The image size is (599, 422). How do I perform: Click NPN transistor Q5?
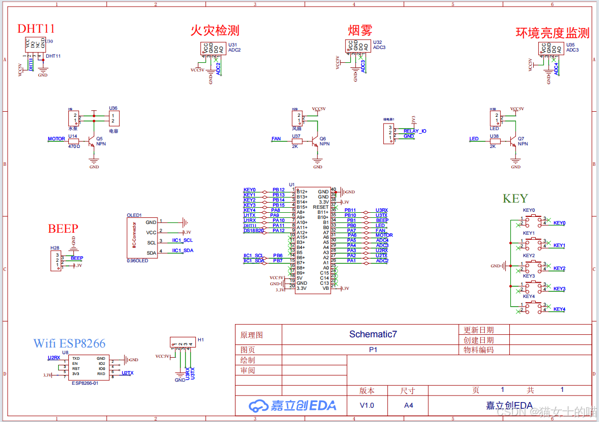(91, 142)
